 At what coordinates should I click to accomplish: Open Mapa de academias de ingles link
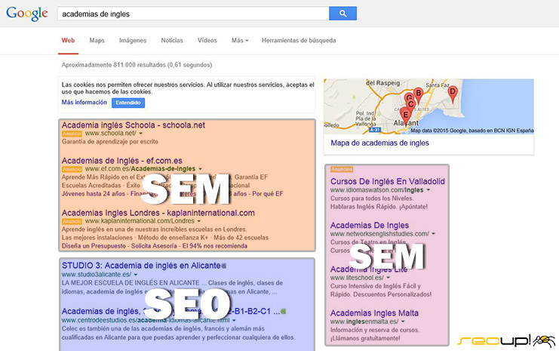[x=379, y=143]
